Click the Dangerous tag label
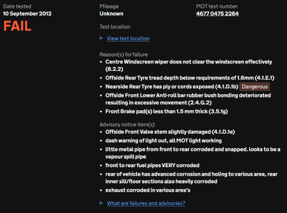This screenshot has width=287, height=213. pos(254,87)
